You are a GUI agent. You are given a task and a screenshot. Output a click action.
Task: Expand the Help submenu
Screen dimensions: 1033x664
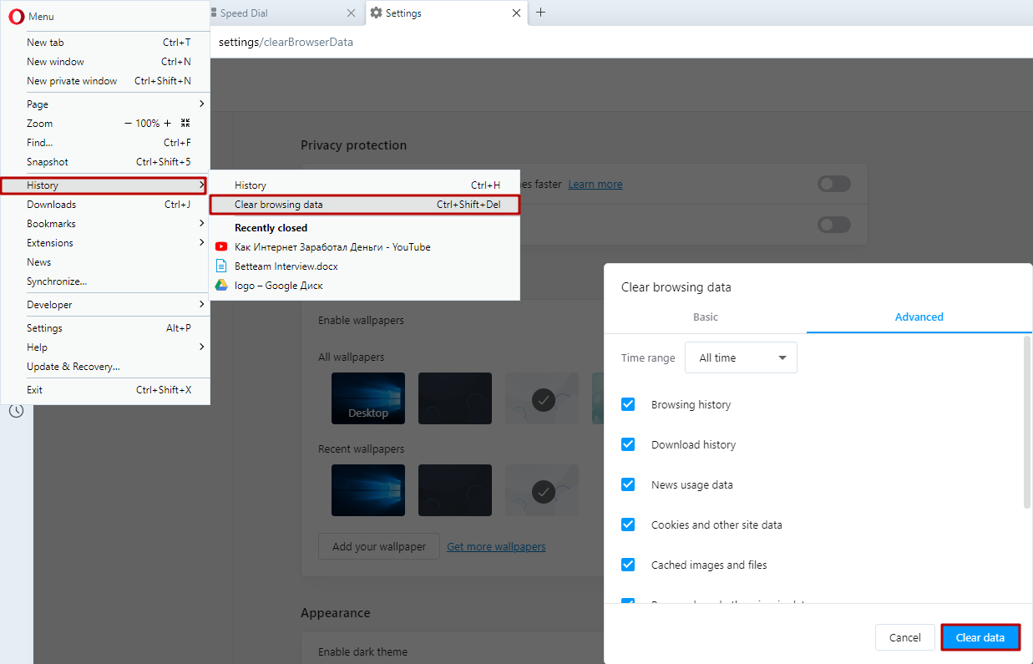[104, 347]
